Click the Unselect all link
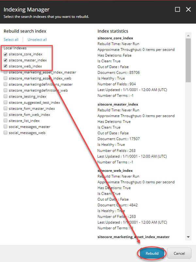This screenshot has width=196, height=262. click(x=37, y=39)
